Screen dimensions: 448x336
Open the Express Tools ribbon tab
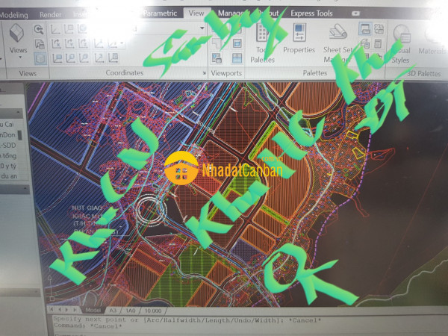point(313,13)
